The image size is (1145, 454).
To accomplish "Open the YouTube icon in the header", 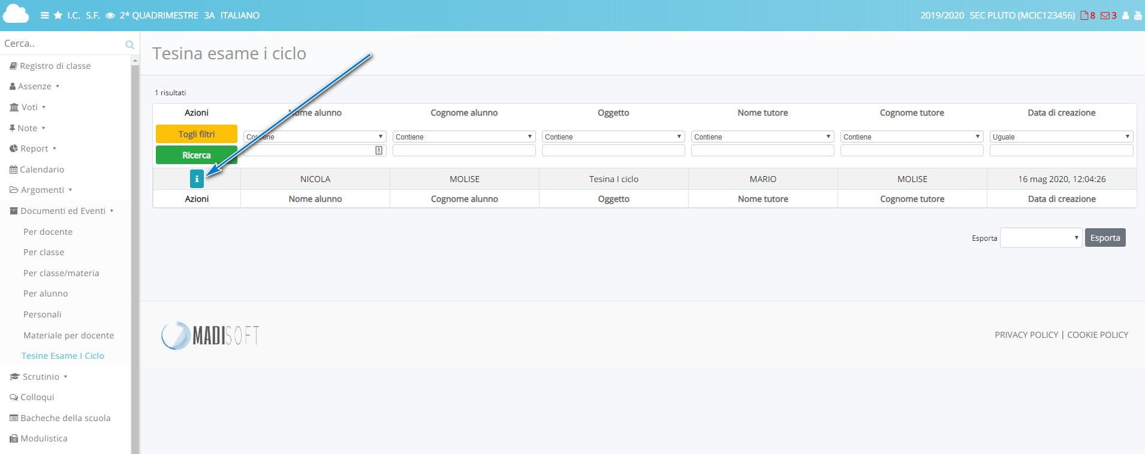I will [1138, 16].
